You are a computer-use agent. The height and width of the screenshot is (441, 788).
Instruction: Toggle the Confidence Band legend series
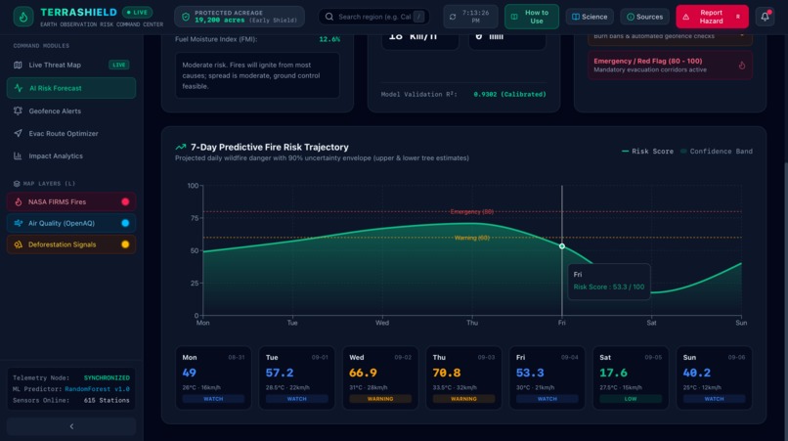coord(716,152)
